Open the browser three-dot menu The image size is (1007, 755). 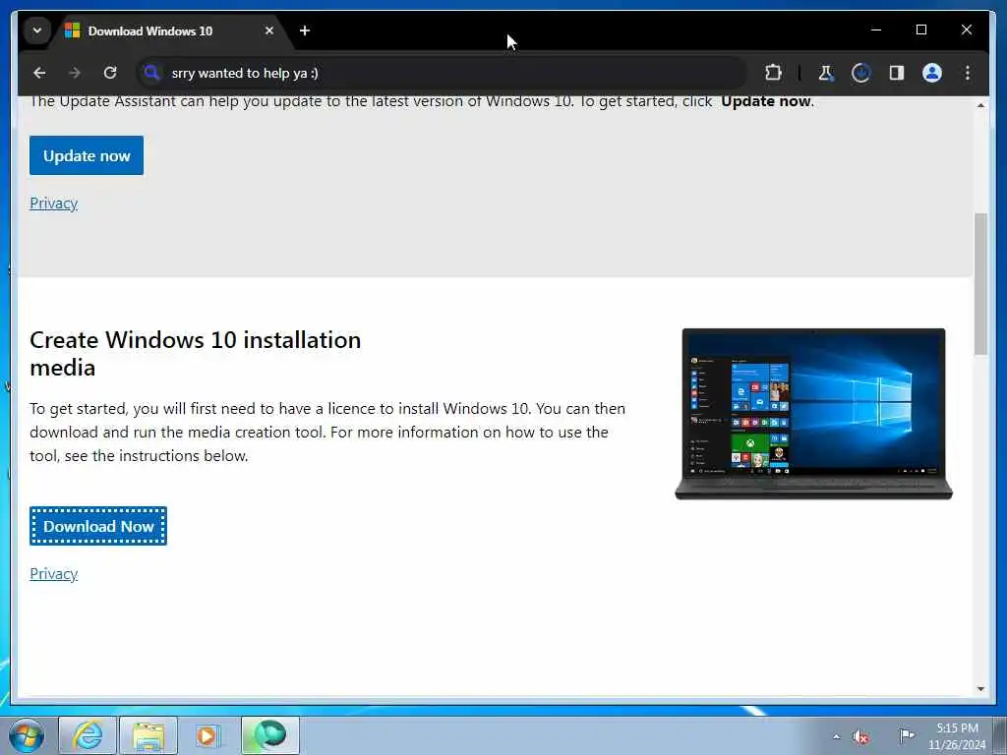(968, 73)
